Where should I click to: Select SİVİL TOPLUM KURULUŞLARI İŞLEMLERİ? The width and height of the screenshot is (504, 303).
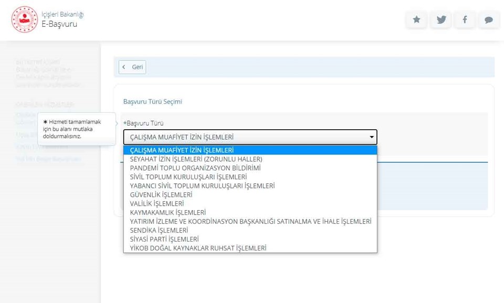tap(188, 177)
